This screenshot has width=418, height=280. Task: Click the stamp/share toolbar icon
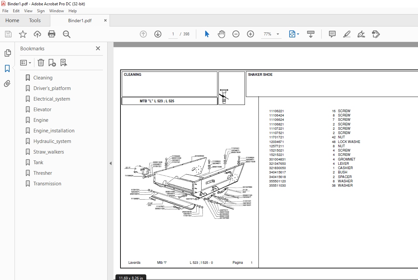click(x=376, y=34)
